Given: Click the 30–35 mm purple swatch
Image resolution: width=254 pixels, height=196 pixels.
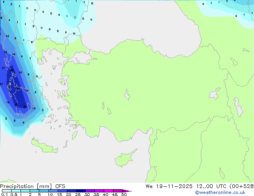Looking at the screenshot, I should [x=90, y=191].
